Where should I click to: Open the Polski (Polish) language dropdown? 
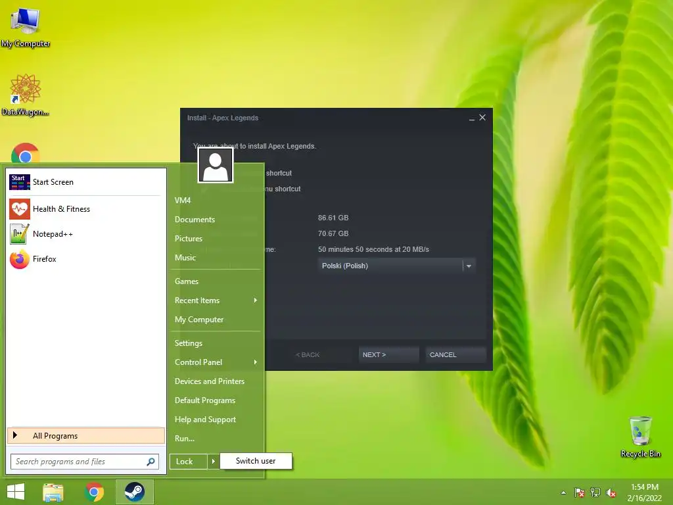(x=396, y=266)
